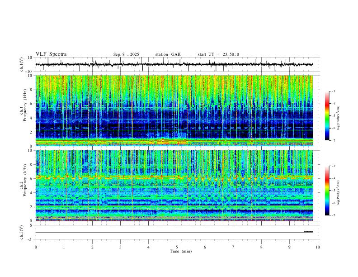Image resolution: width=358 pixels, height=277 pixels.
Task: Click the ch.1 colorbar log(PSD) label
Action: [339, 118]
